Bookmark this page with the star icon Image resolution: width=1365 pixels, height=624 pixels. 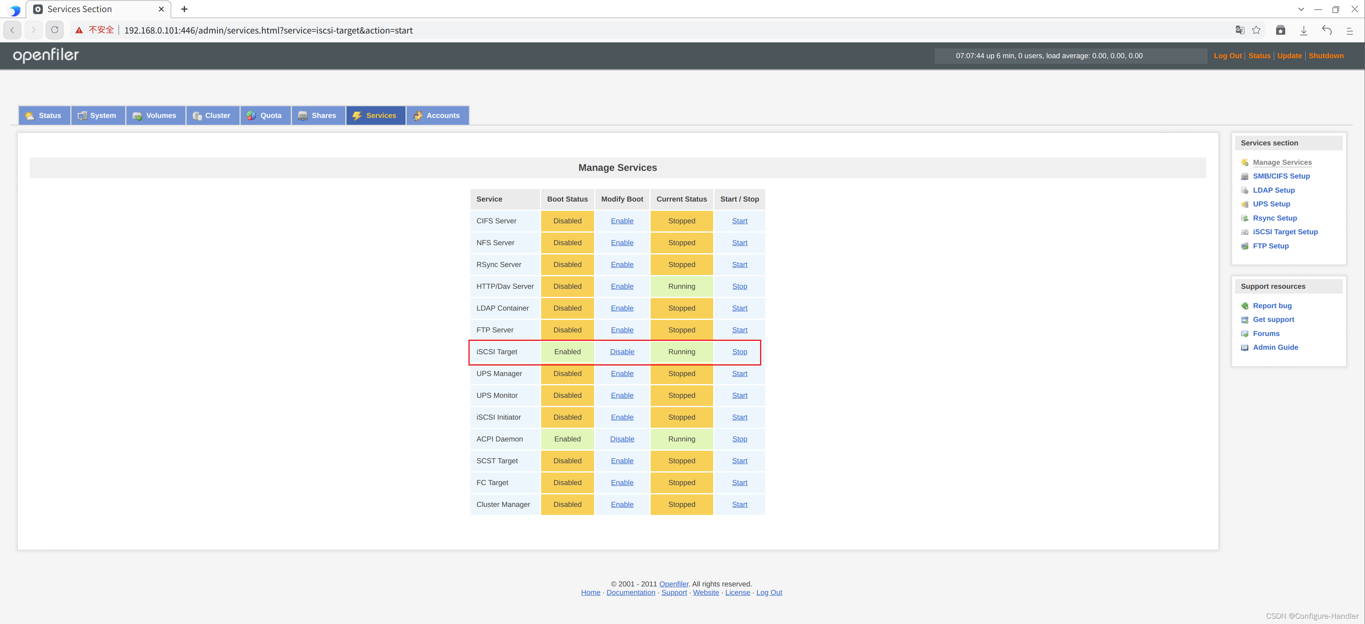point(1256,30)
